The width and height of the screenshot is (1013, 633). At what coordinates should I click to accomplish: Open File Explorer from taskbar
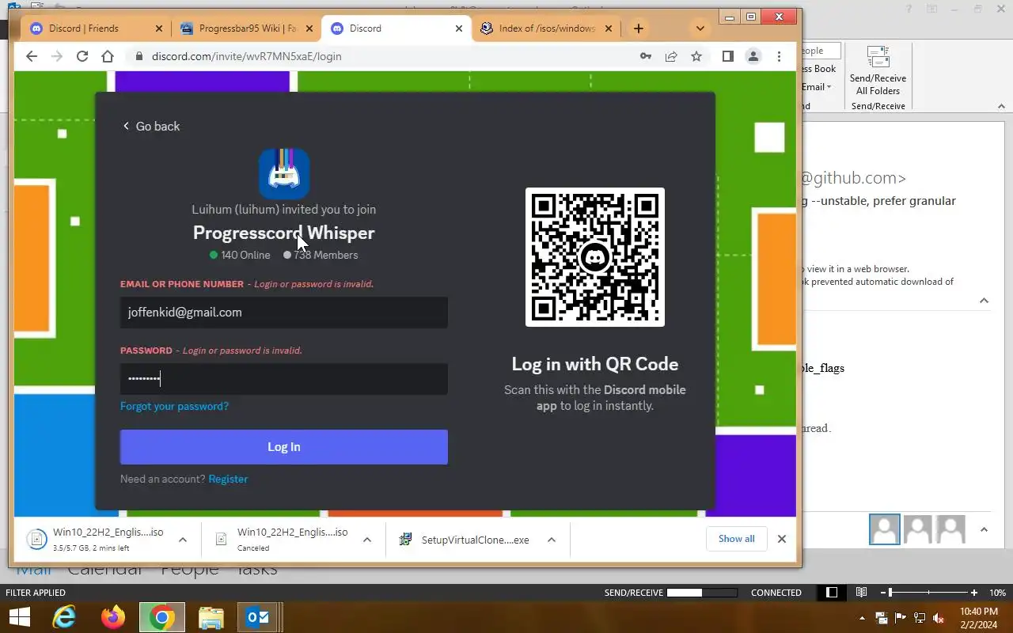[x=211, y=617]
